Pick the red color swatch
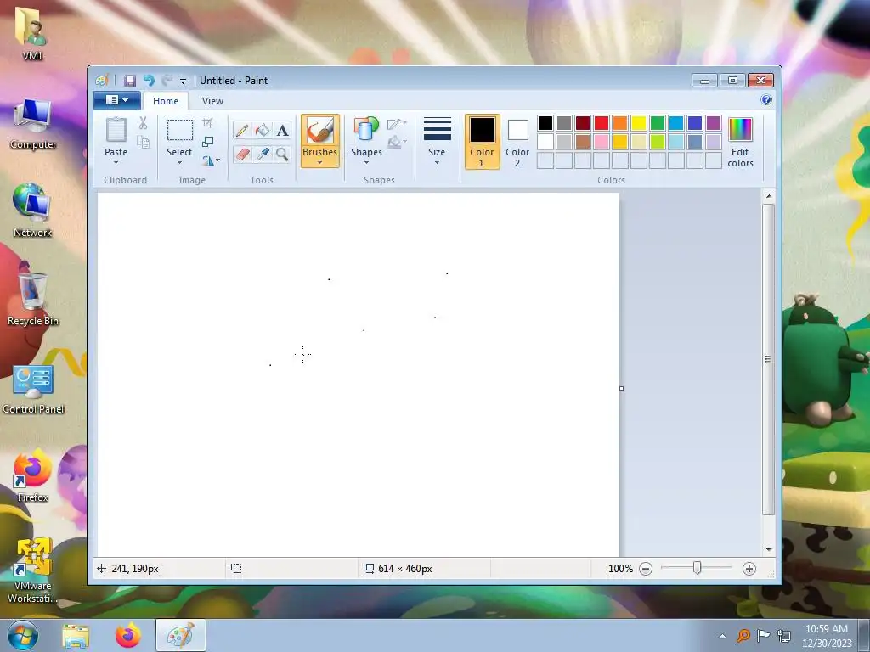The width and height of the screenshot is (870, 652). click(x=602, y=123)
